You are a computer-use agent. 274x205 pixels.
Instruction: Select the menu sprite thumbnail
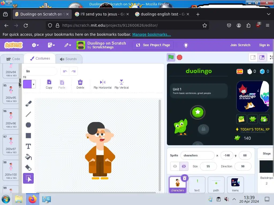(x=235, y=185)
